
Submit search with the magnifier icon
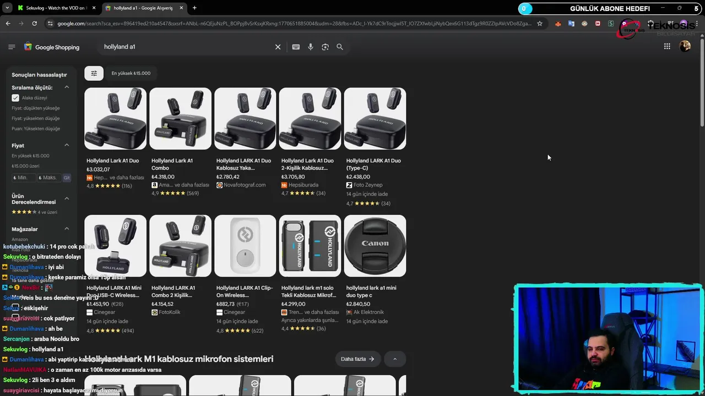pos(340,47)
